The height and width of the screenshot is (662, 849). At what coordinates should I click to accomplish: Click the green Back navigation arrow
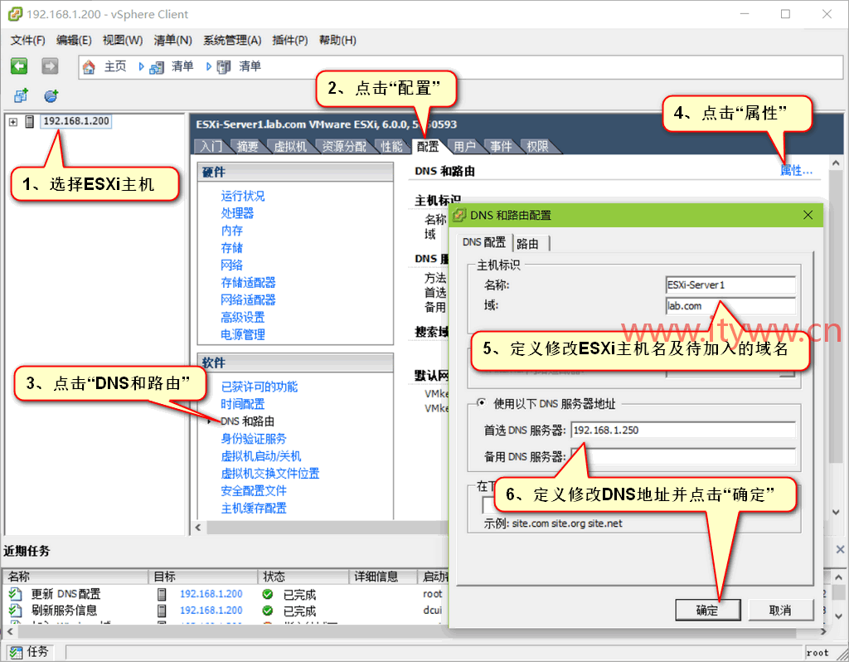19,66
